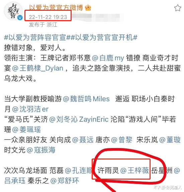184x192 pixels.
Task: Open the @聂远 mention
Action: pos(83,140)
